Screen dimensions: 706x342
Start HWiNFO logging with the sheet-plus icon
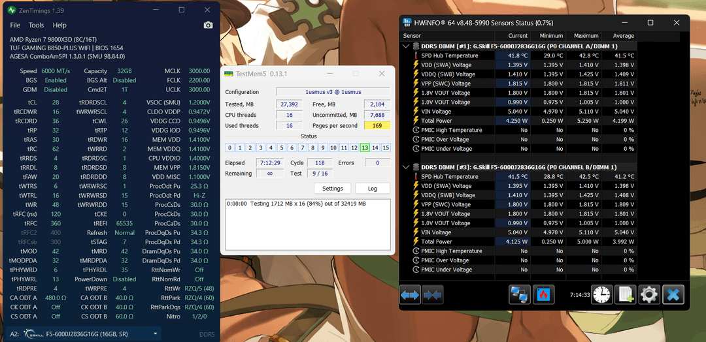625,295
